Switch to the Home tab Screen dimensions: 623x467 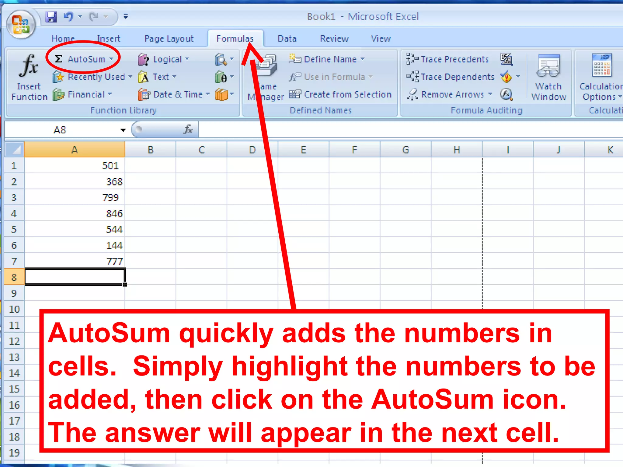(x=63, y=39)
